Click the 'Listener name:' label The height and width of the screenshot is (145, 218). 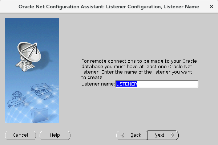tap(98, 84)
